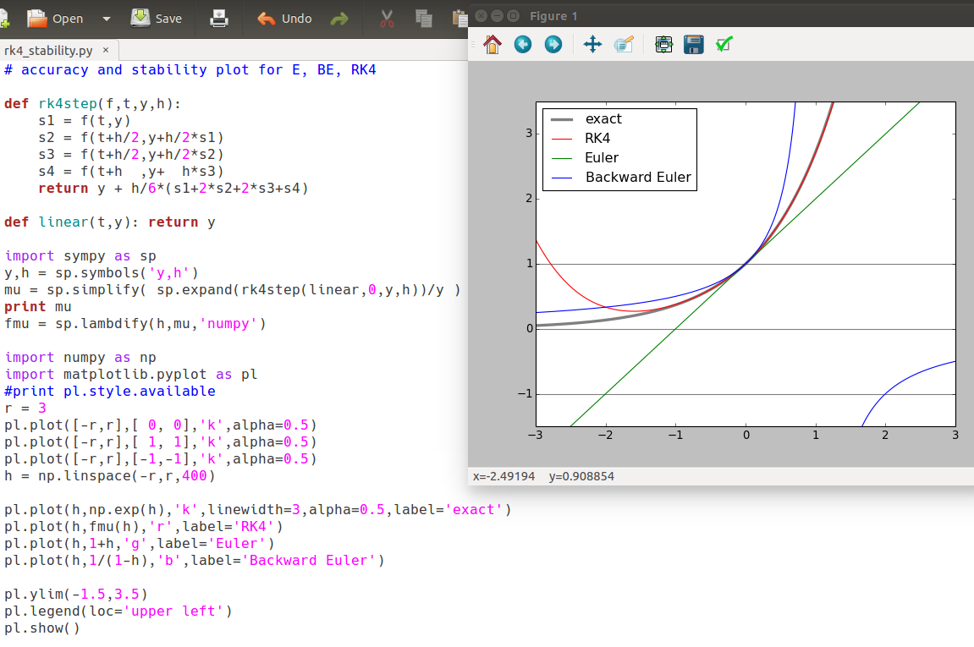The height and width of the screenshot is (647, 974).
Task: Click the 'print mu' line
Action: click(38, 307)
